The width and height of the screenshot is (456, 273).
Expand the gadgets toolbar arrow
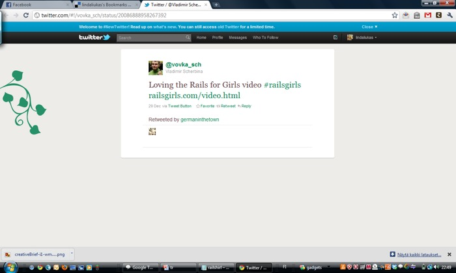coord(328,266)
